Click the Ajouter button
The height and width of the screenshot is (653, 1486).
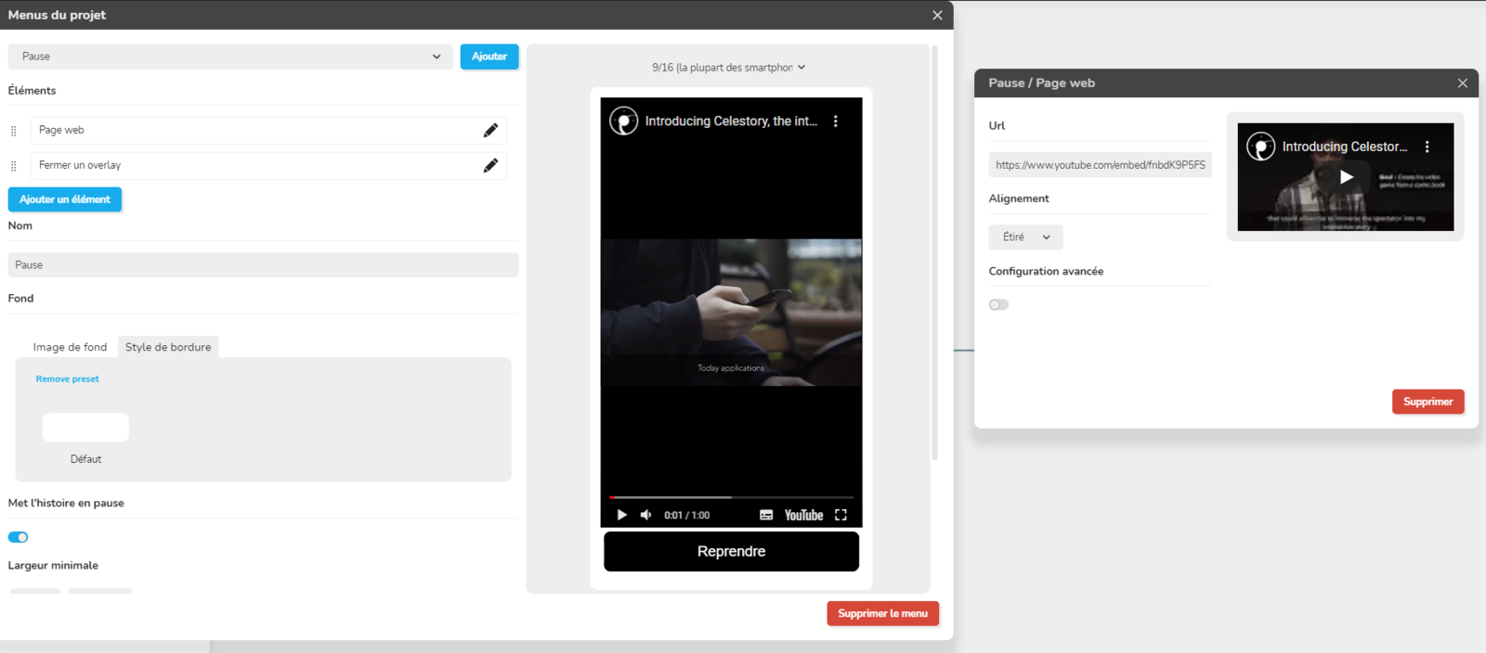point(489,57)
